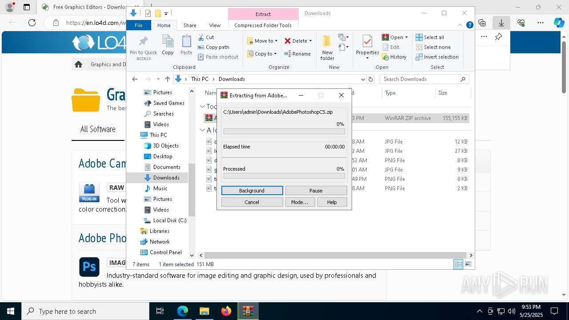
Task: Click the Mode... button
Action: (x=300, y=202)
